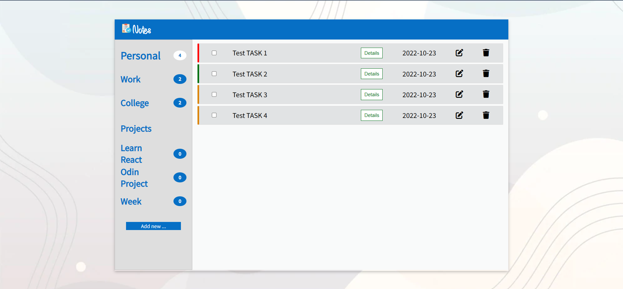Click the Projects section heading
The image size is (623, 289).
tap(136, 129)
